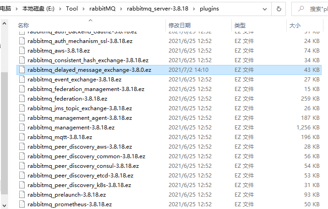328x209 pixels.
Task: Click file icon of rabbitmq_prometheus-3.8.18.ez
Action: (x=22, y=204)
